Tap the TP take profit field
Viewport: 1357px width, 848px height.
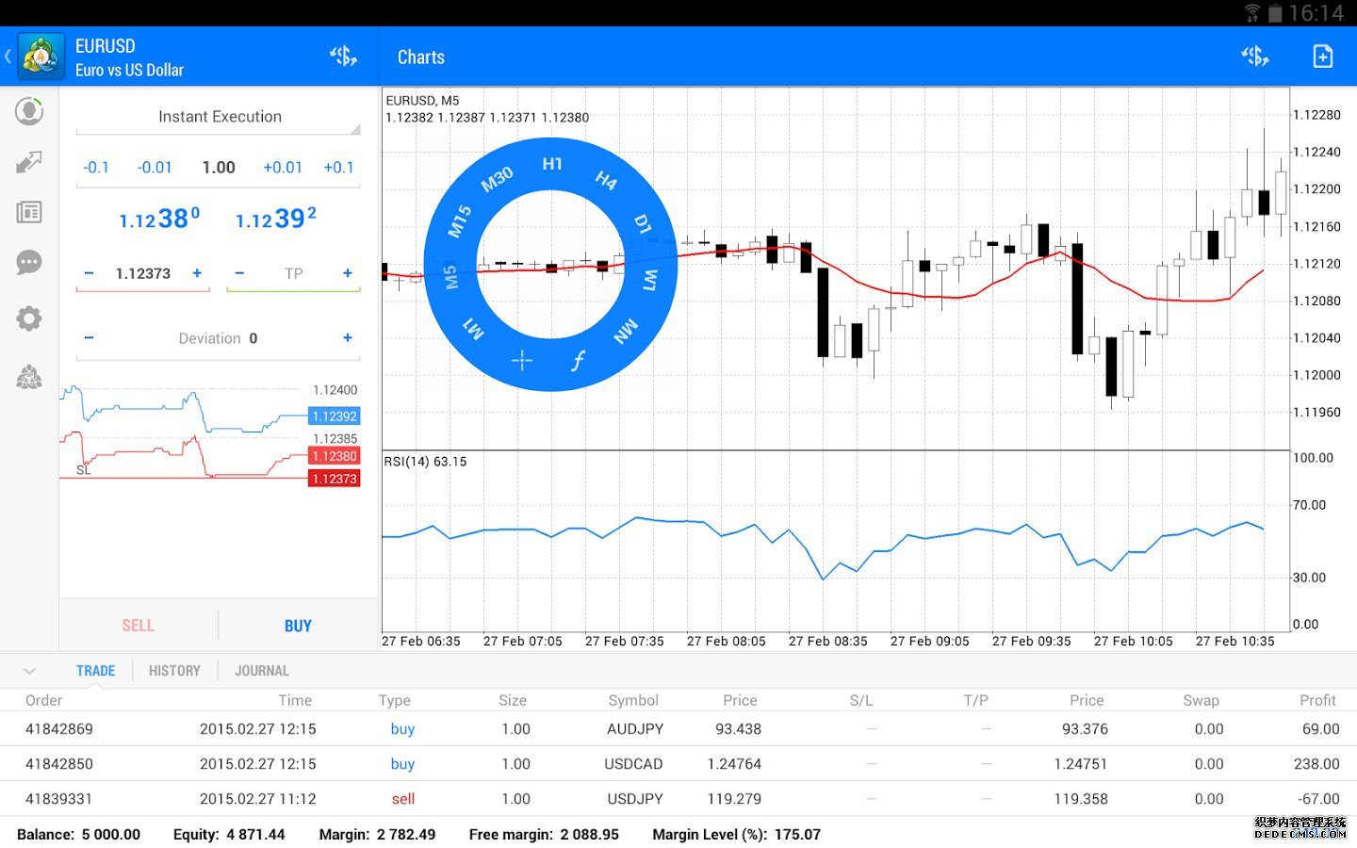pos(294,273)
